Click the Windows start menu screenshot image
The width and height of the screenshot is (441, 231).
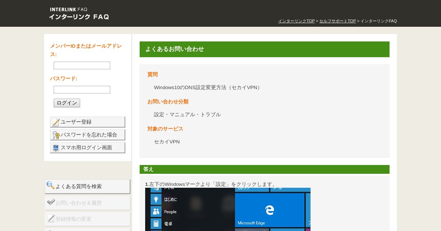click(228, 209)
